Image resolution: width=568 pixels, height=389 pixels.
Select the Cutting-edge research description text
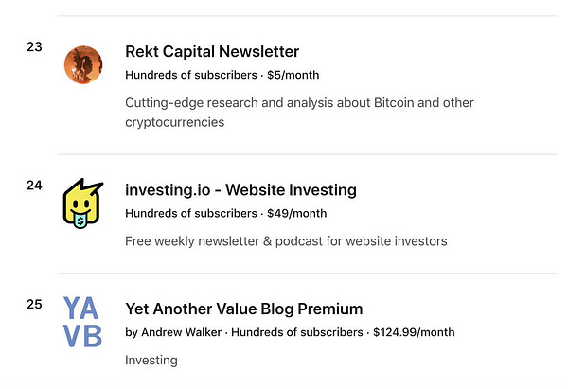(x=299, y=103)
